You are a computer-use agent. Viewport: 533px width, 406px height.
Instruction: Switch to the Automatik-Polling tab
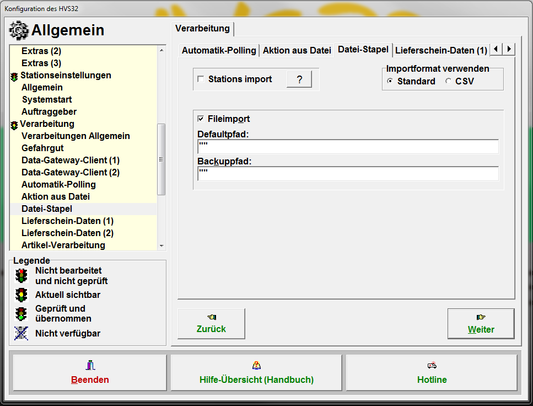(x=219, y=50)
